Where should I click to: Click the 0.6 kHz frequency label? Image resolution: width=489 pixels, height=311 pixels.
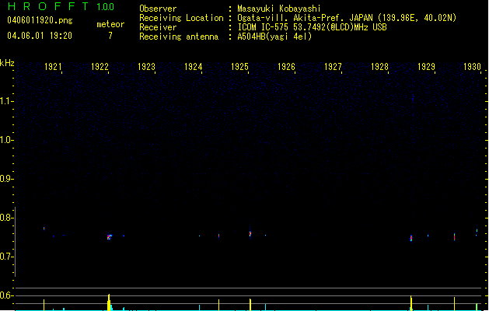(6, 295)
